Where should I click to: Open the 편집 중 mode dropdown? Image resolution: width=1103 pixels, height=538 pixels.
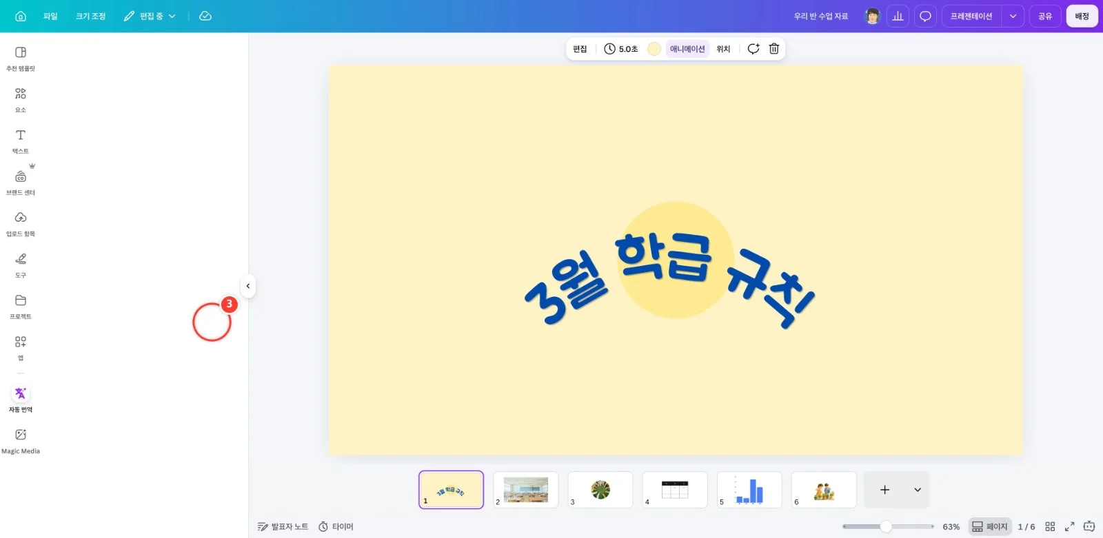[x=150, y=16]
